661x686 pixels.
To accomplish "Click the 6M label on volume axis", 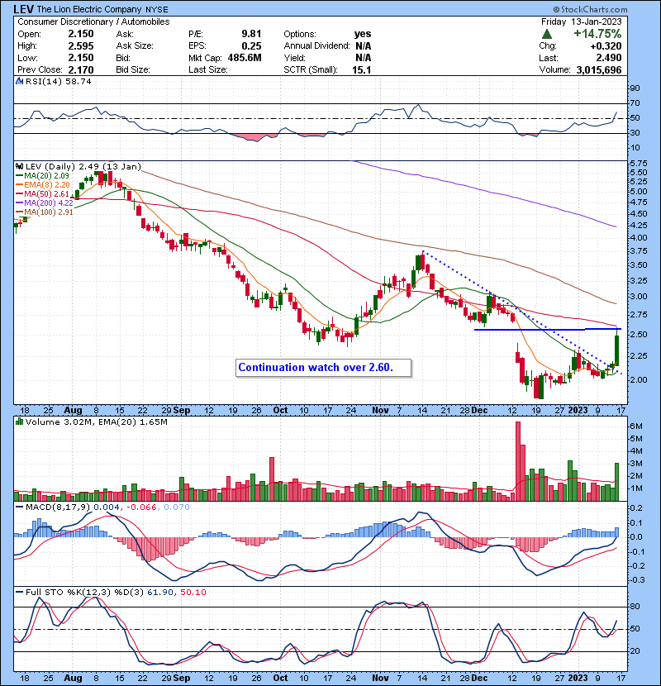I will click(635, 426).
